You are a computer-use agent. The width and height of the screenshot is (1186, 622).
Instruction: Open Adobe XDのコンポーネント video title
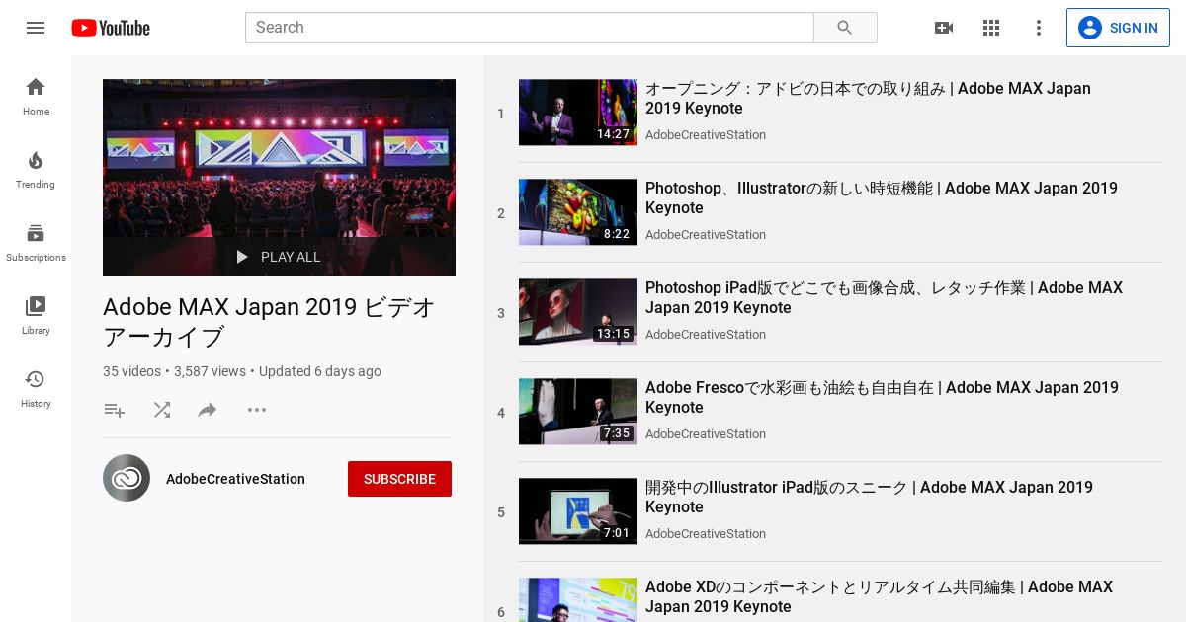(879, 596)
